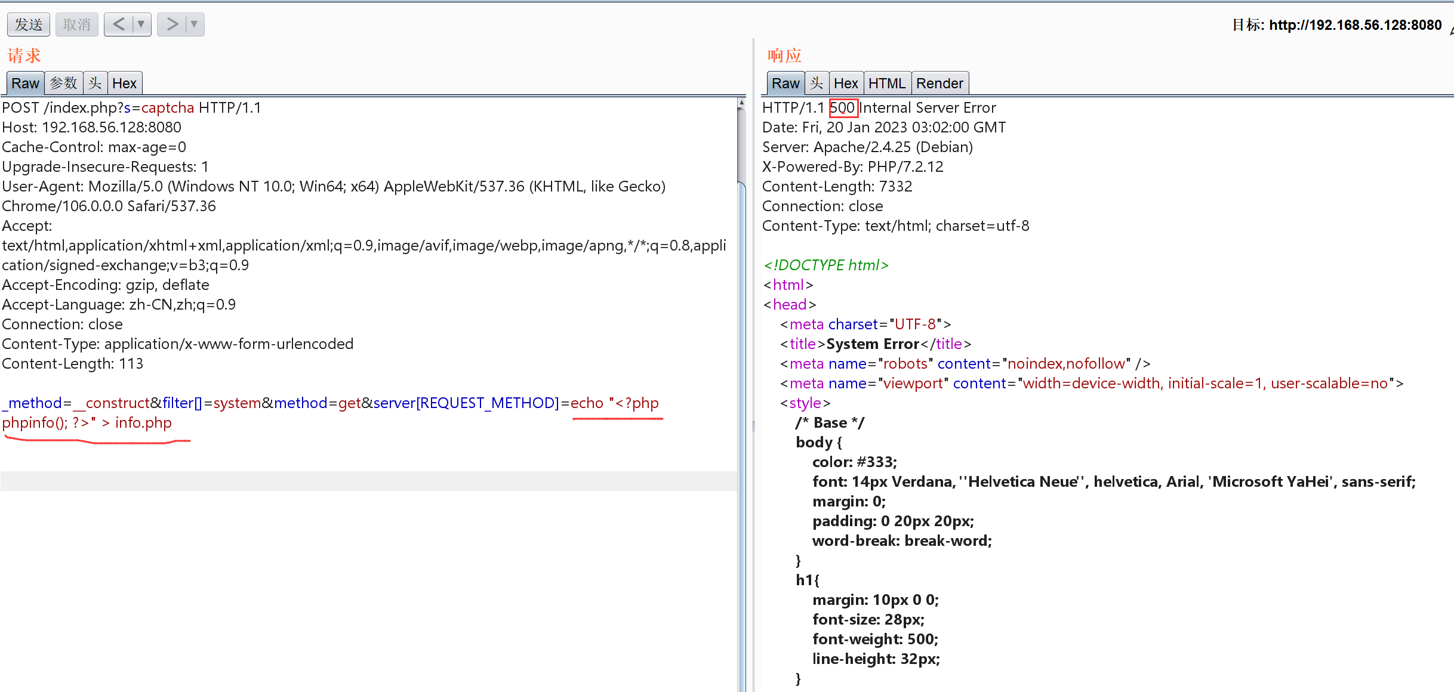Click the X-Powered-By: PHP/7.2.12 line
The image size is (1454, 692).
[x=852, y=167]
